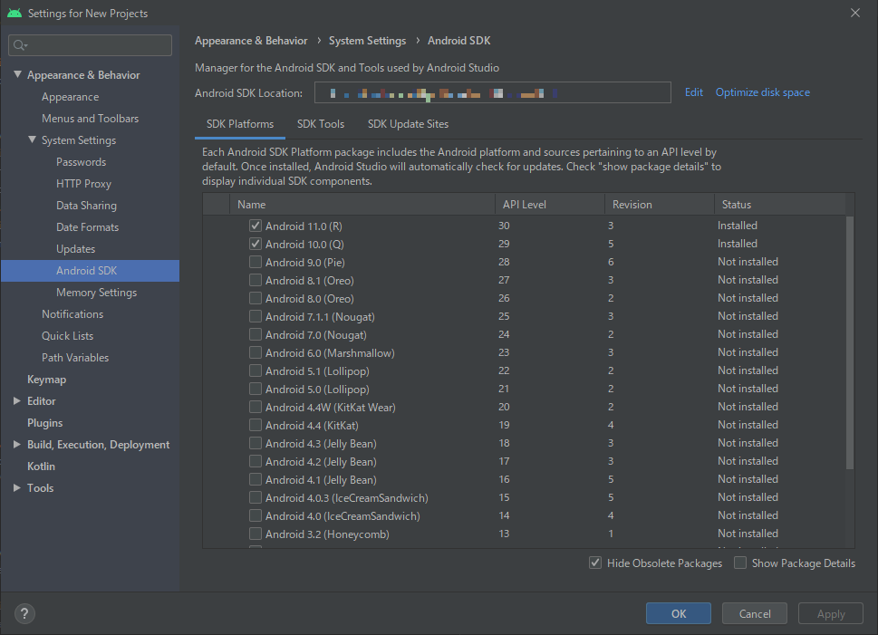The image size is (878, 635).
Task: Sort table by Revision column header
Action: 660,205
